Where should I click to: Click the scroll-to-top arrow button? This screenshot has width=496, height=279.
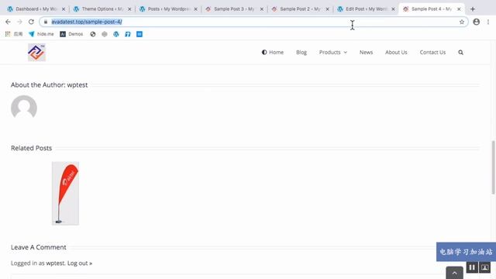coord(455,273)
